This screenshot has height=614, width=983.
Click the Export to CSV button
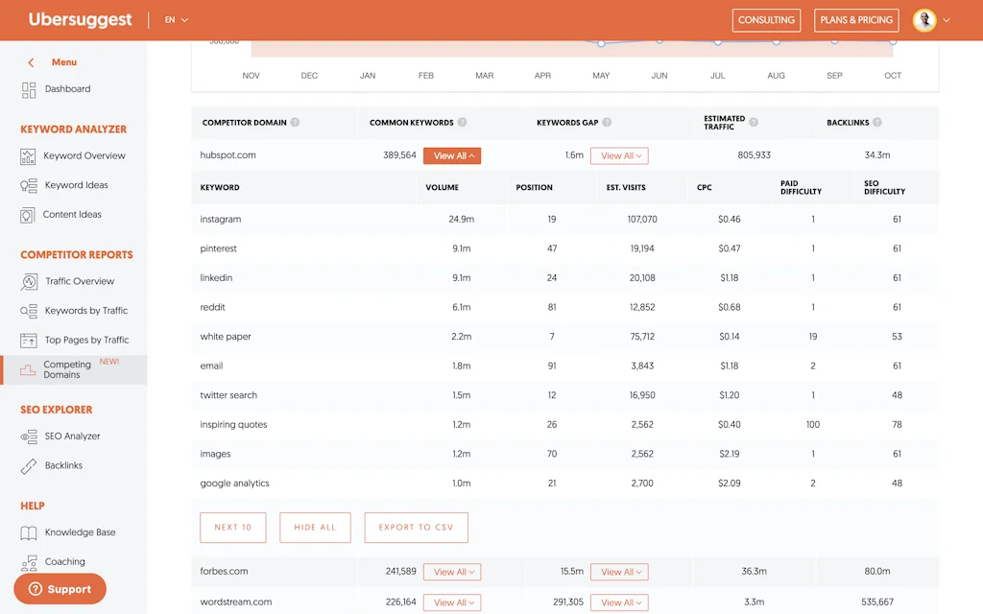tap(416, 528)
